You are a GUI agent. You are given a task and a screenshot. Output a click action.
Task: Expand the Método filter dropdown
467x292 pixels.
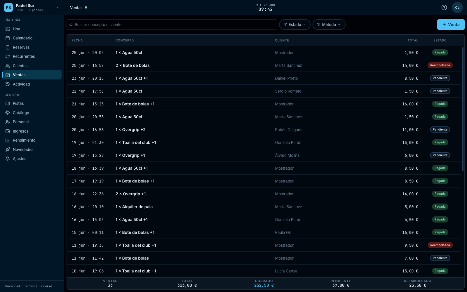click(x=329, y=25)
